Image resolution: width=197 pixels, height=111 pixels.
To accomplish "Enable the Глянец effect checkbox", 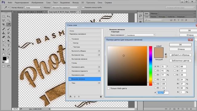I will (x=70, y=63).
